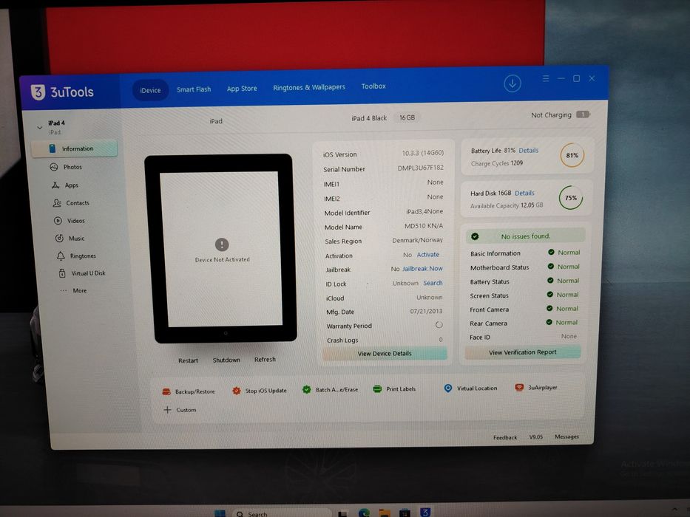The width and height of the screenshot is (690, 517).
Task: Click the Feedback link
Action: (504, 437)
